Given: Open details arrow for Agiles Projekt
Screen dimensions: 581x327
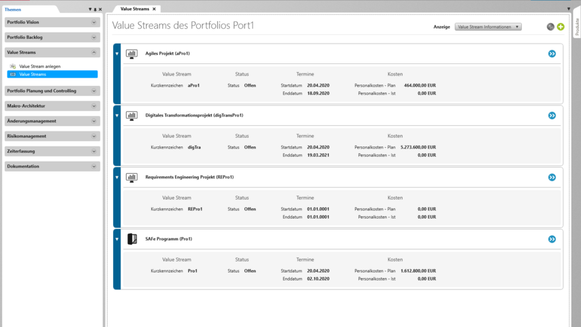Looking at the screenshot, I should coord(552,53).
